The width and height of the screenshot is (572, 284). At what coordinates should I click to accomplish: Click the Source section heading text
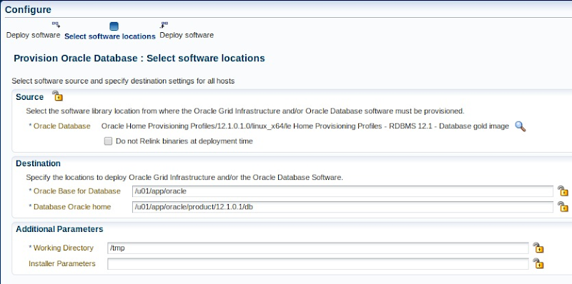tap(29, 97)
